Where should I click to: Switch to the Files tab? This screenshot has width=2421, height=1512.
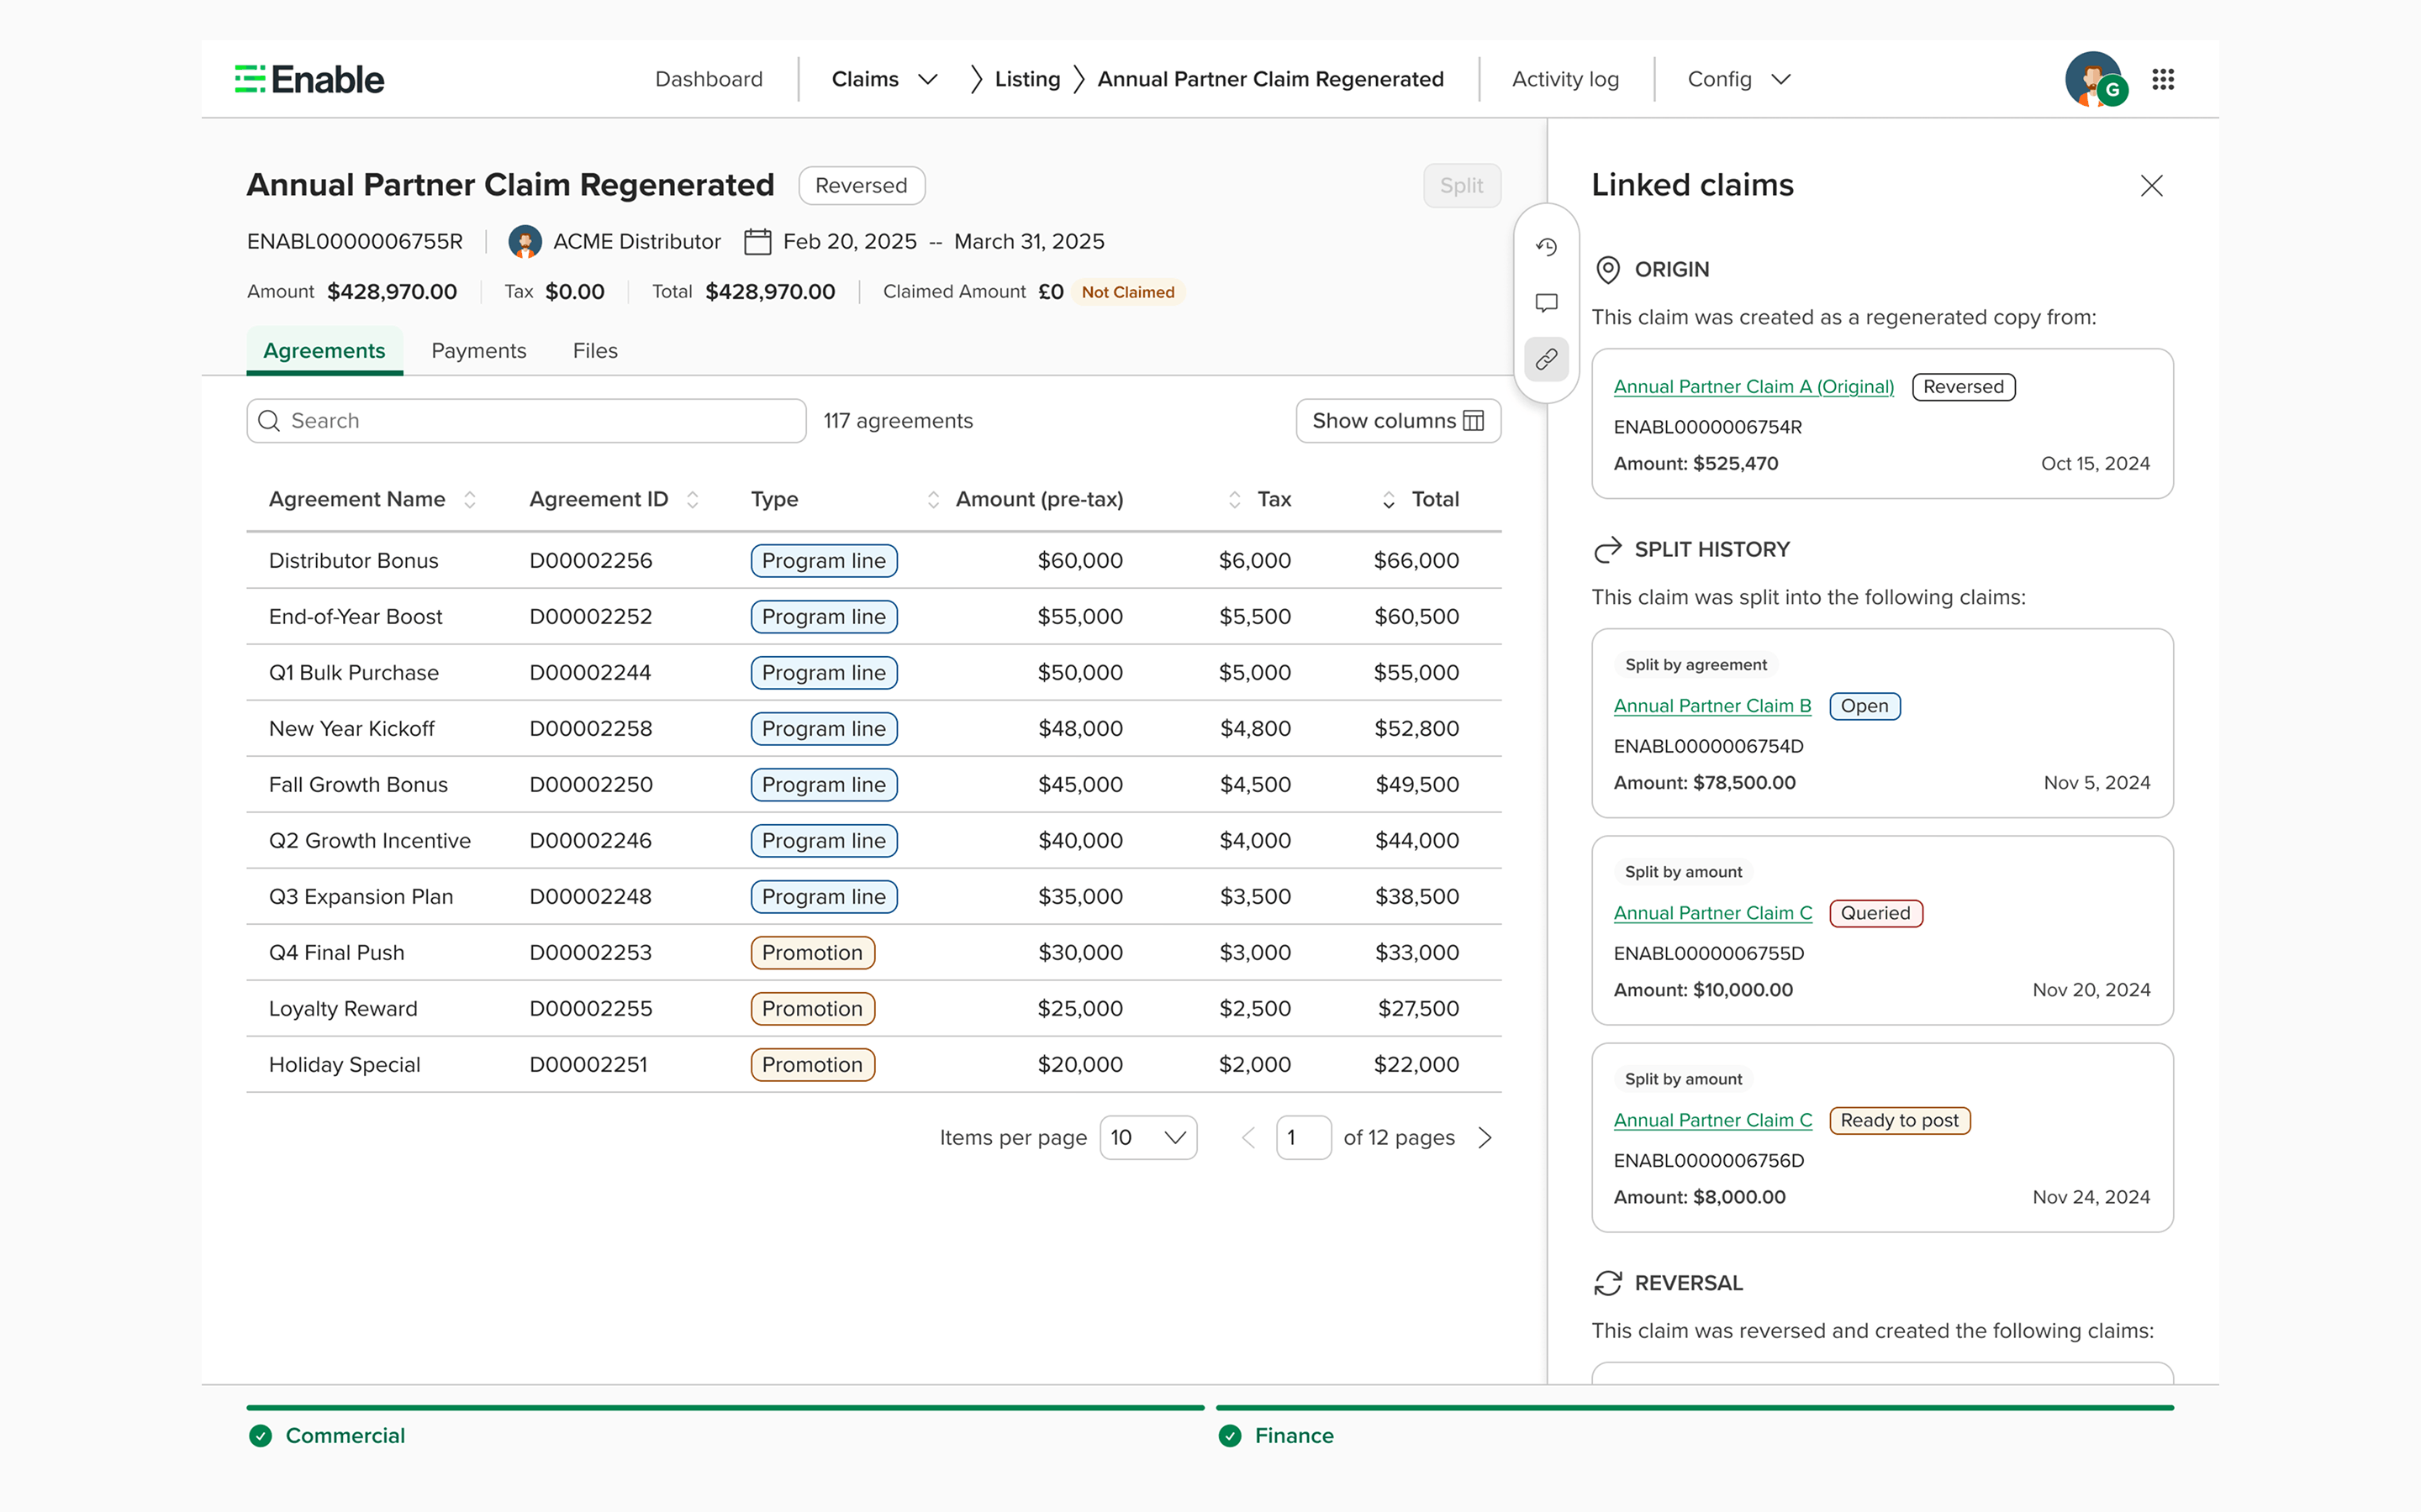pos(595,350)
